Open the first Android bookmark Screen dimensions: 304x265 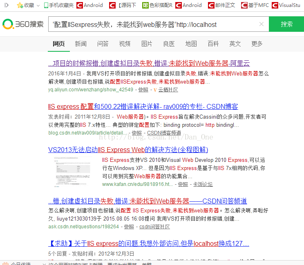pyautogui.click(x=89, y=5)
